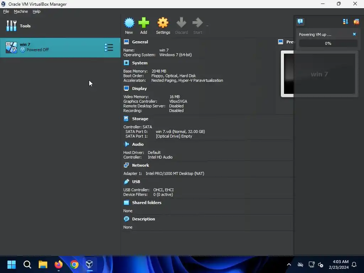Click the Intel HD Audio controller value
The width and height of the screenshot is (364, 273).
pyautogui.click(x=160, y=157)
